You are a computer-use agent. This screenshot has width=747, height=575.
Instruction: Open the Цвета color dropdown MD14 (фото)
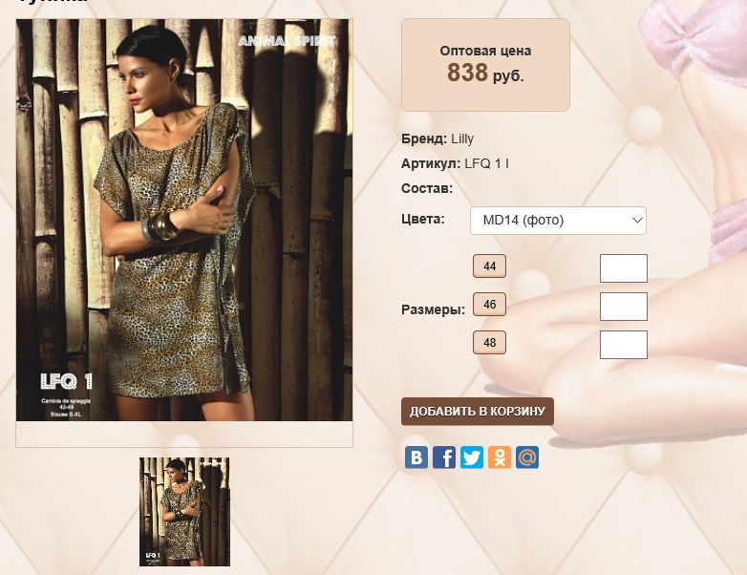coord(558,220)
